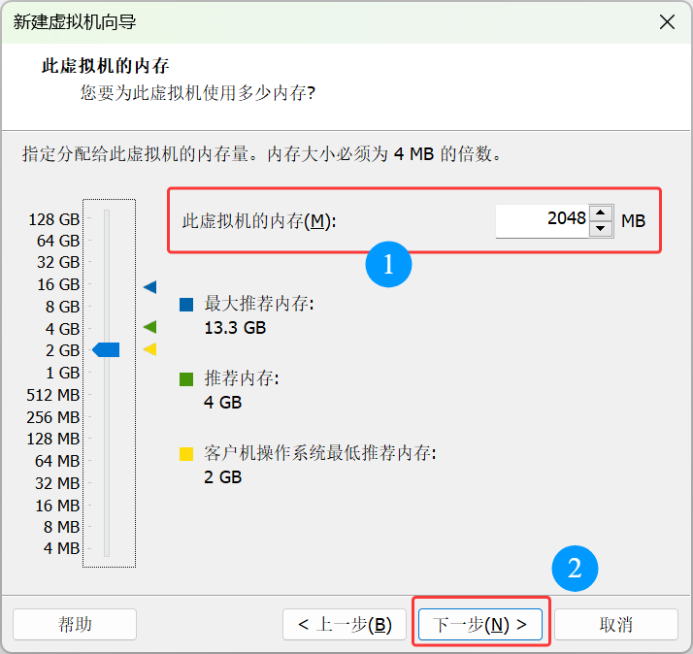Decrease memory with the spinner down arrow
This screenshot has width=693, height=654.
click(600, 228)
